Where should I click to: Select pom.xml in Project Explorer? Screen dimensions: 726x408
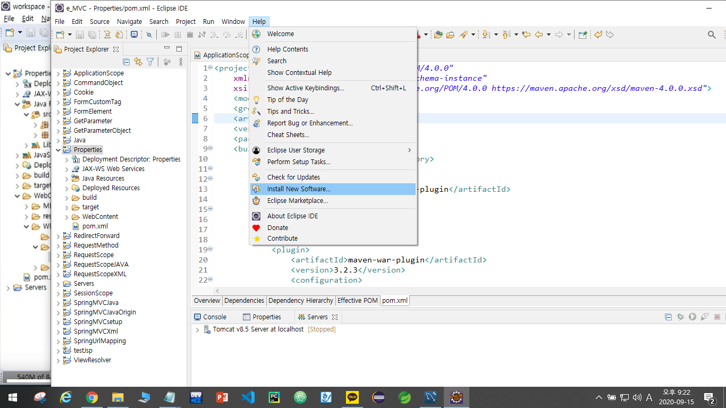pos(95,226)
